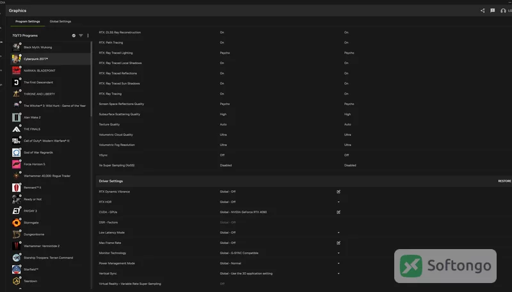
Task: Click the 'Volumetric Fog Resolution' label
Action: (117, 145)
